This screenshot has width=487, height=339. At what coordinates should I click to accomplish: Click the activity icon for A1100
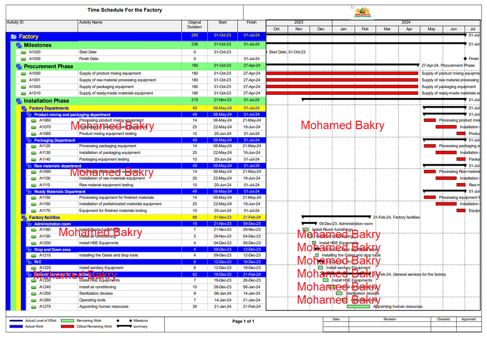34,179
